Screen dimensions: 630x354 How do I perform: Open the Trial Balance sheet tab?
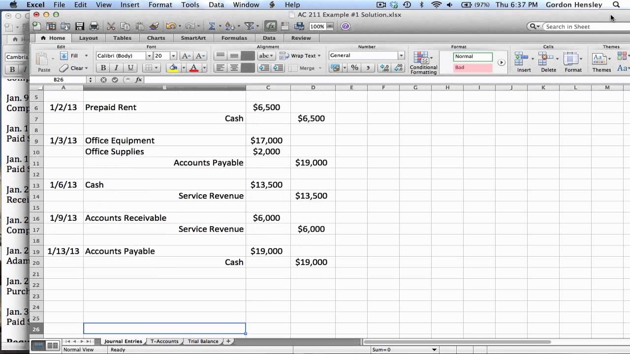[203, 341]
